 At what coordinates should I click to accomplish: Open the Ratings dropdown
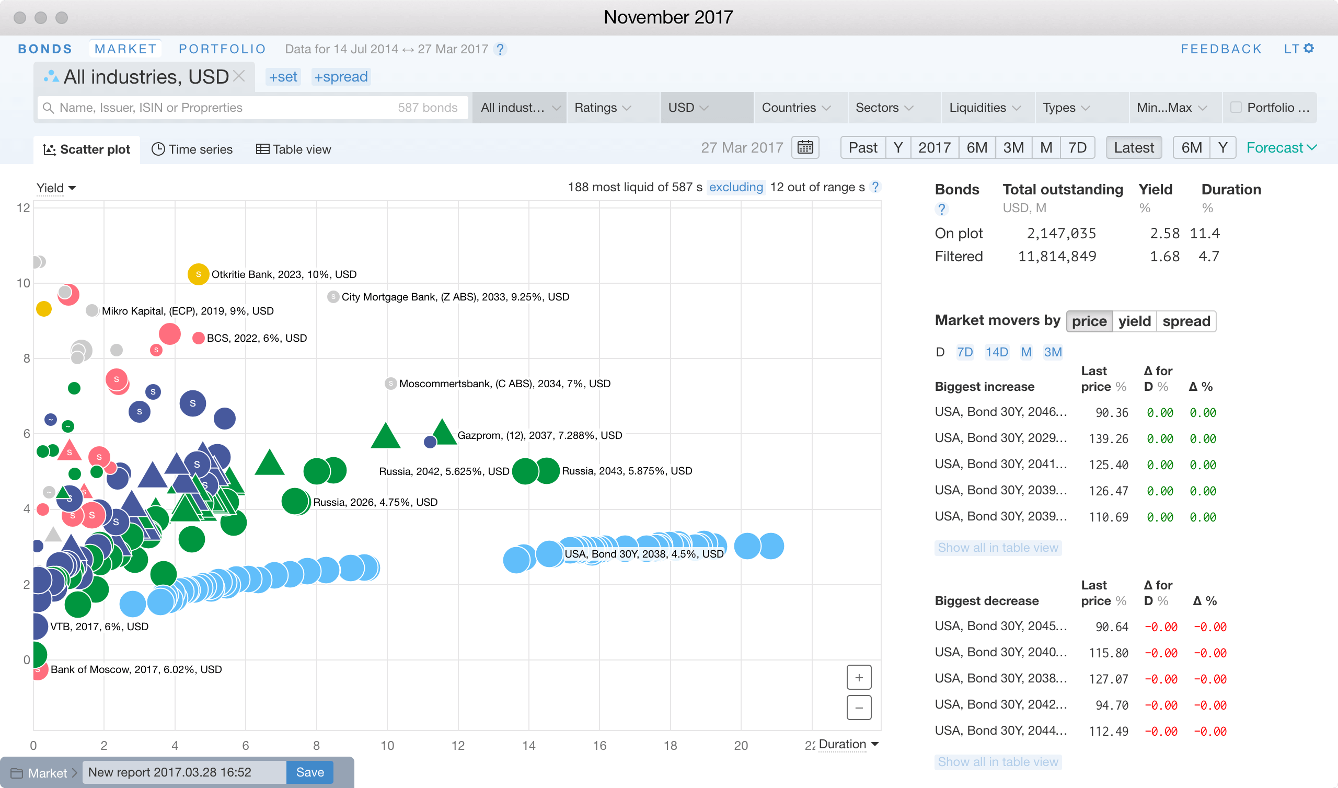pyautogui.click(x=613, y=108)
